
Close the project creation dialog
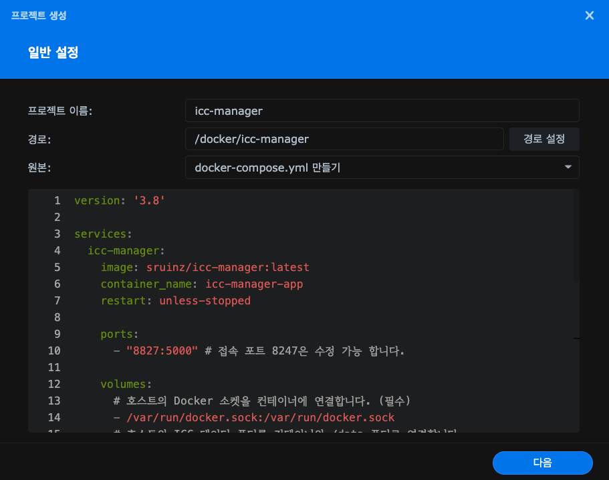pos(589,15)
